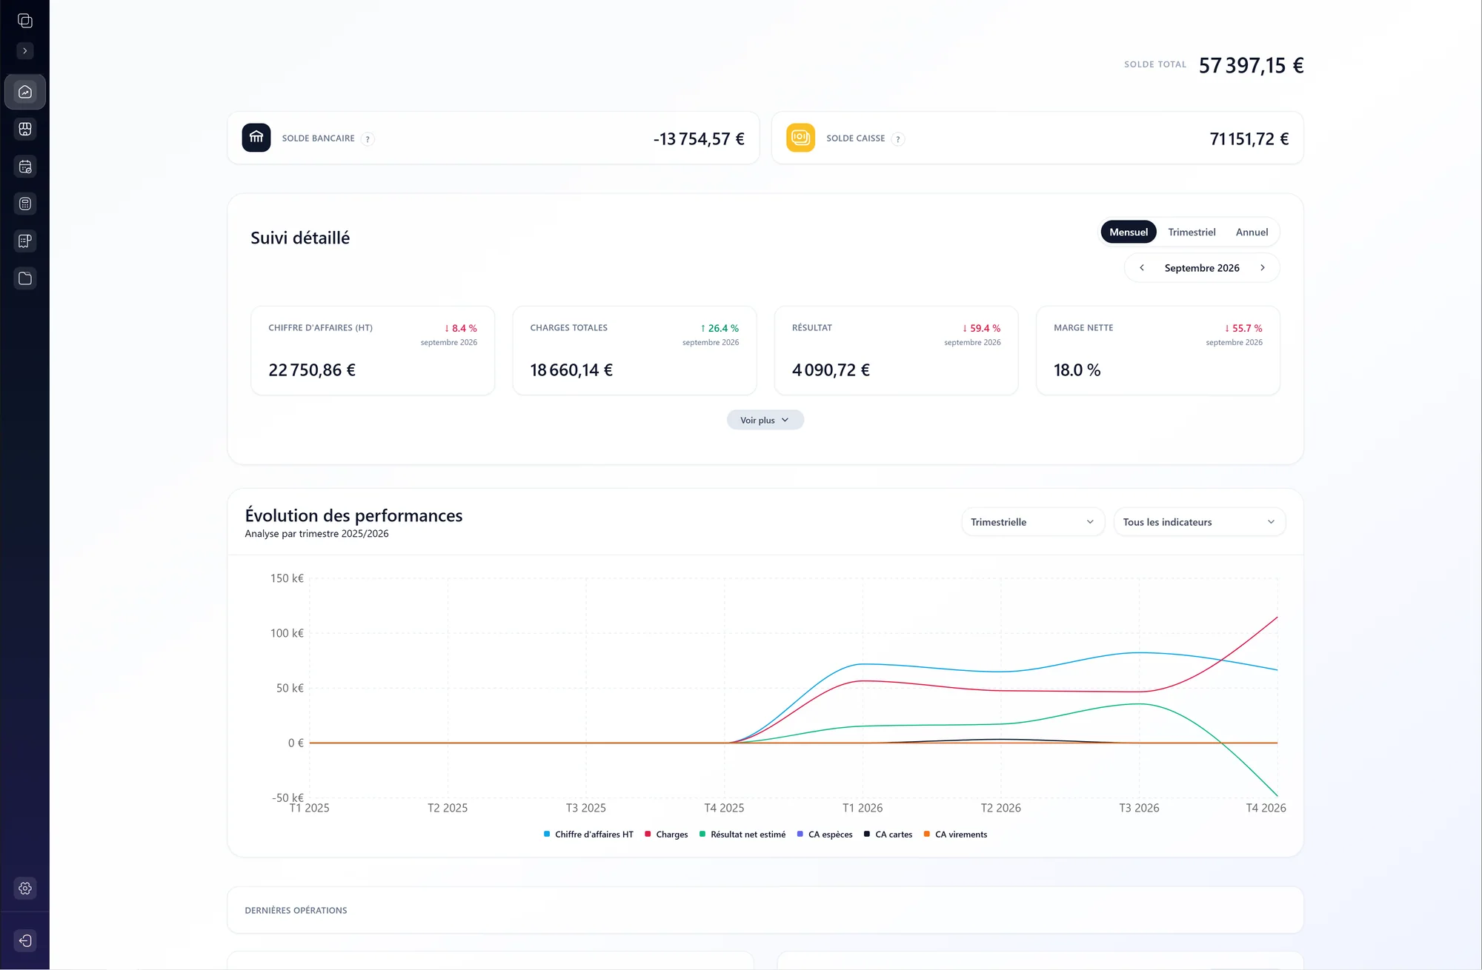The image size is (1482, 970).
Task: Click the Marge nette 18.0 % value
Action: pyautogui.click(x=1077, y=370)
